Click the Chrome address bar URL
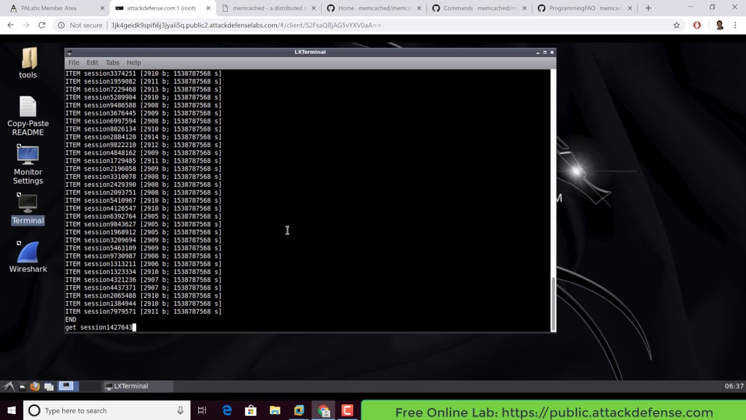Image resolution: width=746 pixels, height=420 pixels. [x=246, y=25]
